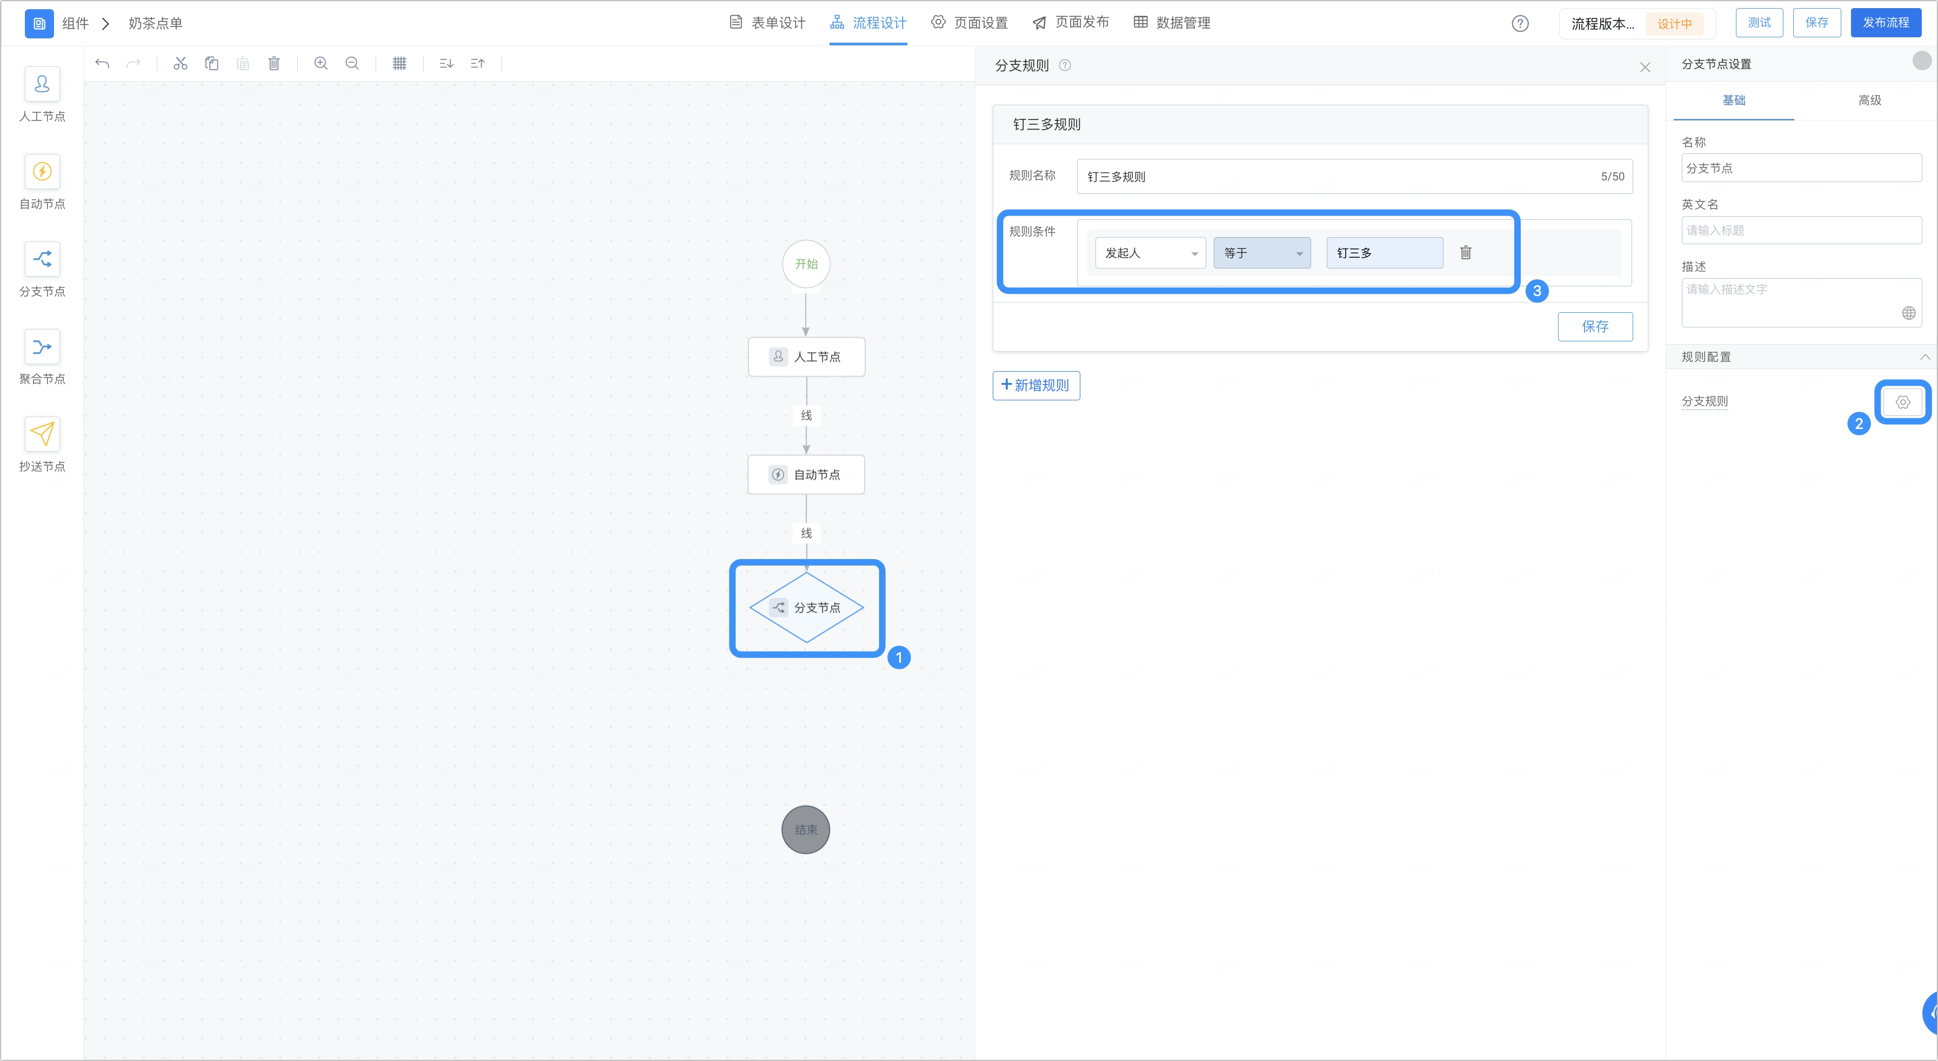The image size is (1938, 1061).
Task: Click the cut scissors icon
Action: click(x=181, y=64)
